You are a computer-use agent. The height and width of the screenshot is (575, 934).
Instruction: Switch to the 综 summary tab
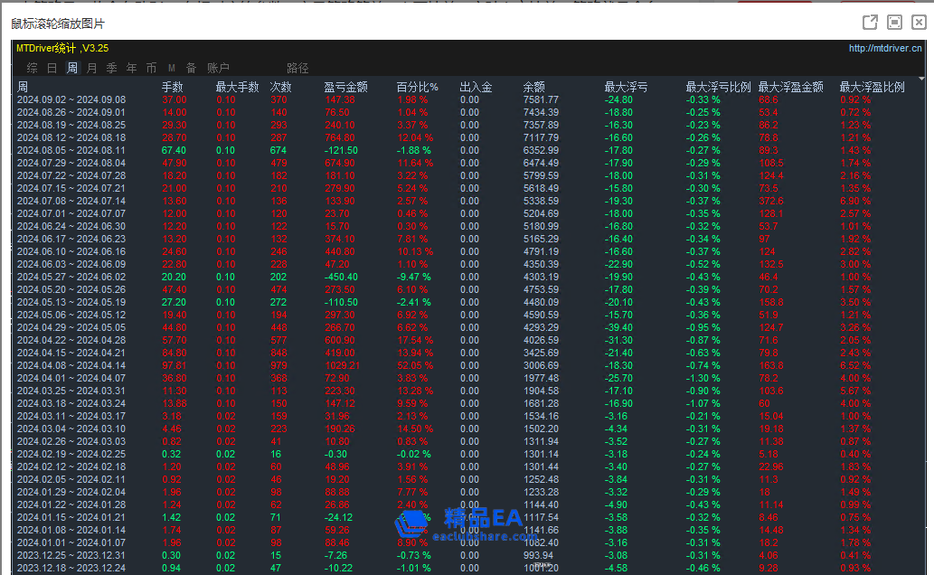tap(32, 68)
